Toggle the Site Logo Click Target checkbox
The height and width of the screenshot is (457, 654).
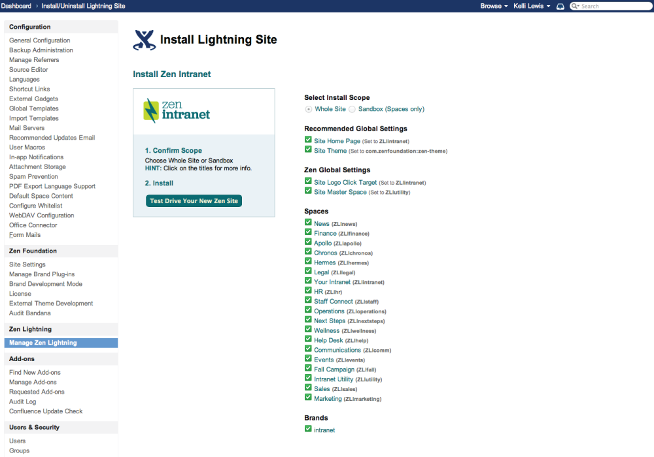click(x=308, y=181)
